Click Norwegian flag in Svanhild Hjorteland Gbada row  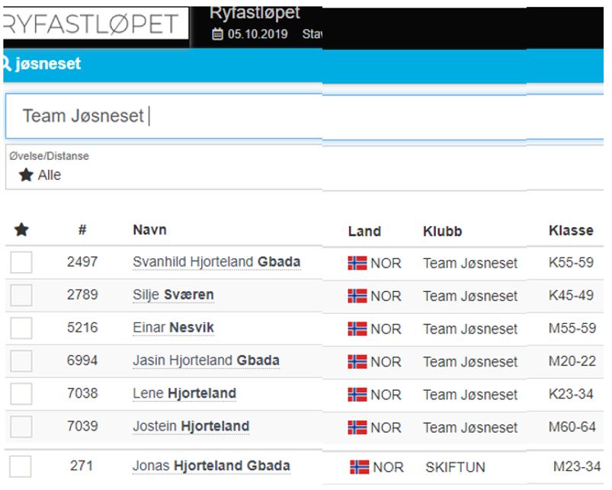pyautogui.click(x=357, y=263)
